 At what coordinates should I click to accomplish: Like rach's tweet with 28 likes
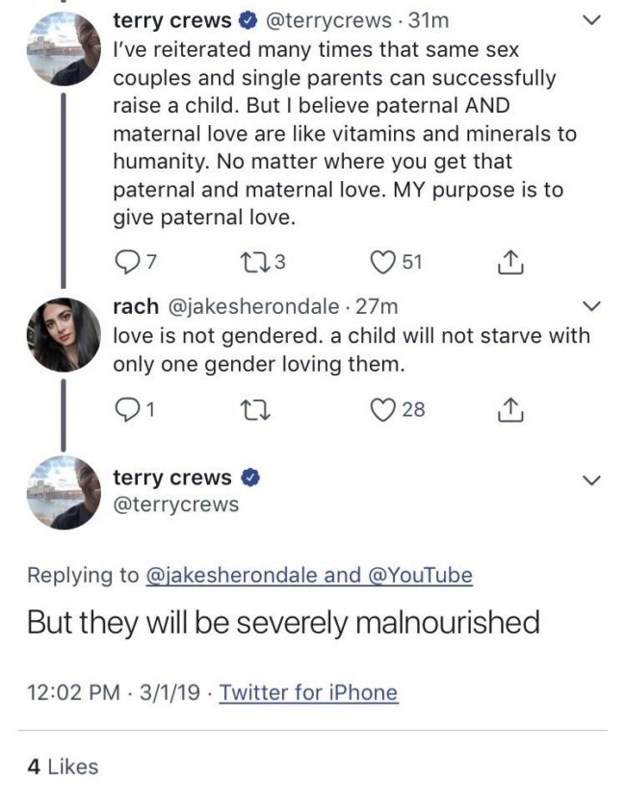[x=385, y=409]
